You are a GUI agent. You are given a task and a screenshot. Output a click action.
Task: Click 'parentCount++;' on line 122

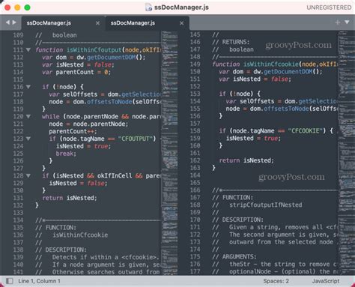(x=73, y=131)
